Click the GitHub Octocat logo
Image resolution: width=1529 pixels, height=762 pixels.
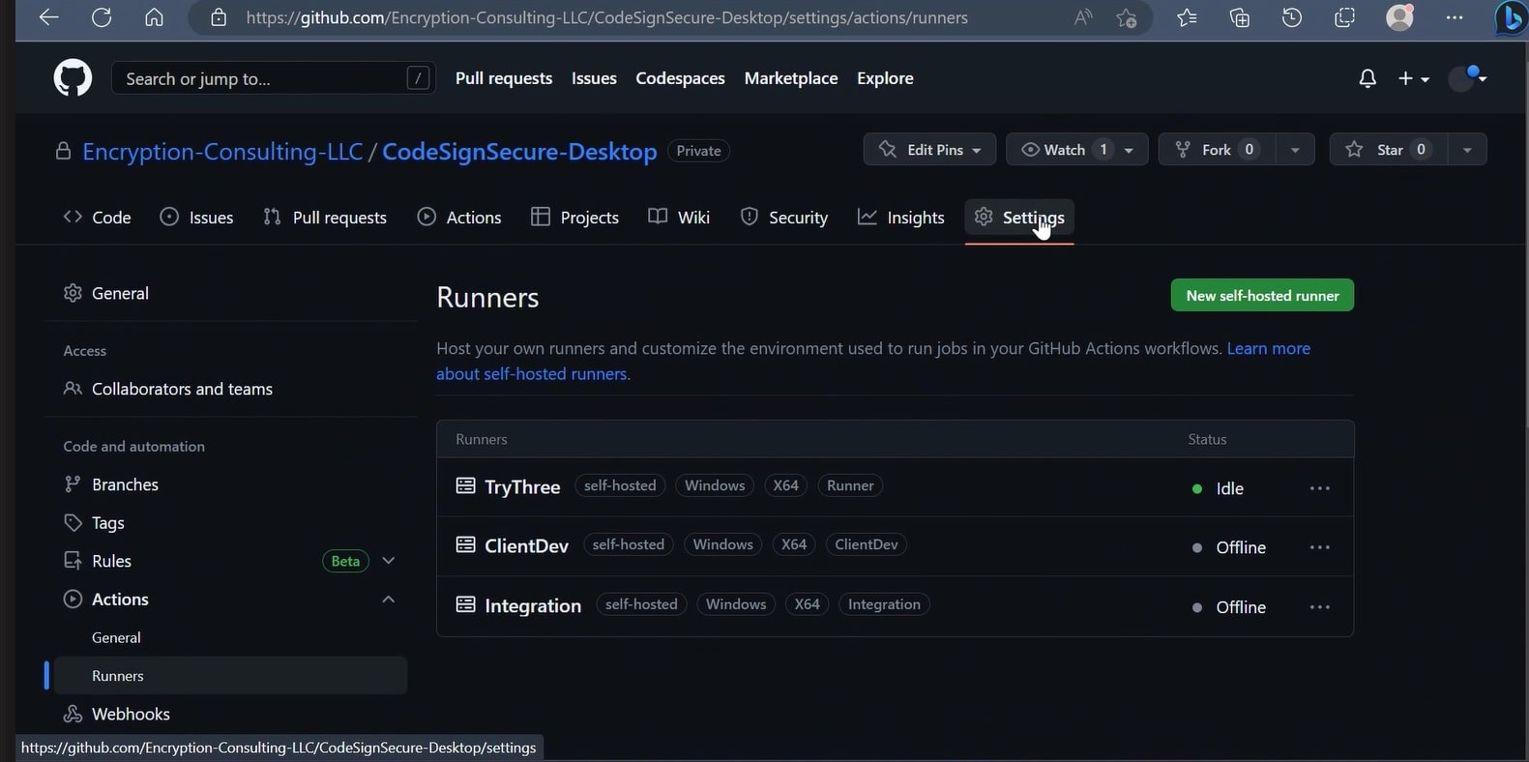coord(73,78)
